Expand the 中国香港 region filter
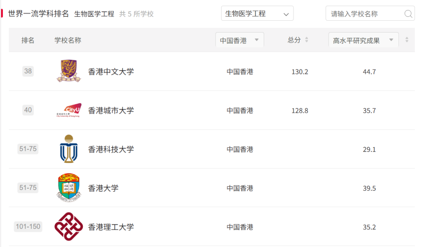This screenshot has width=422, height=247. coord(240,40)
